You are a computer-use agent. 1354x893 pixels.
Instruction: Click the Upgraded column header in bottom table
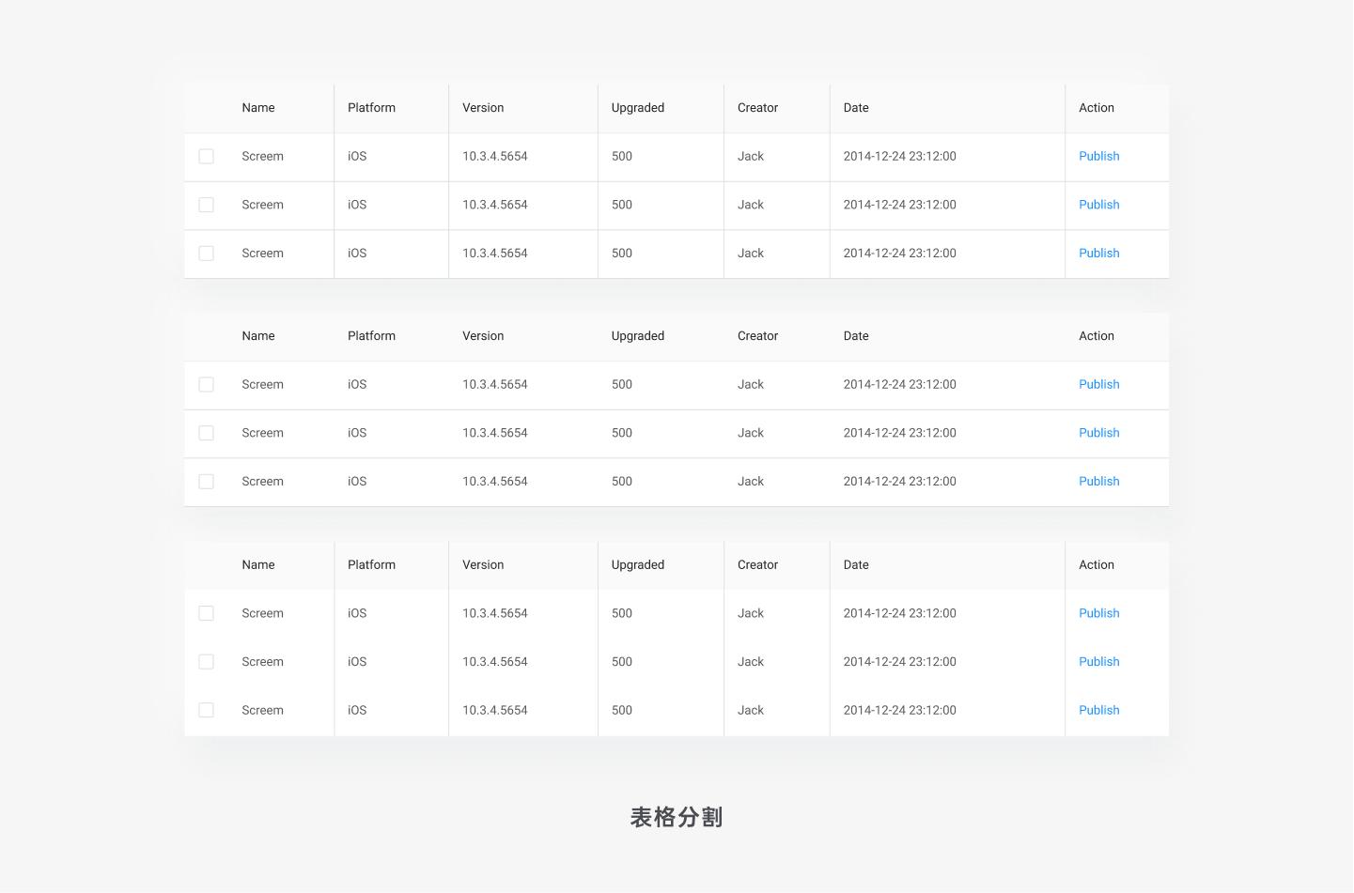(638, 565)
